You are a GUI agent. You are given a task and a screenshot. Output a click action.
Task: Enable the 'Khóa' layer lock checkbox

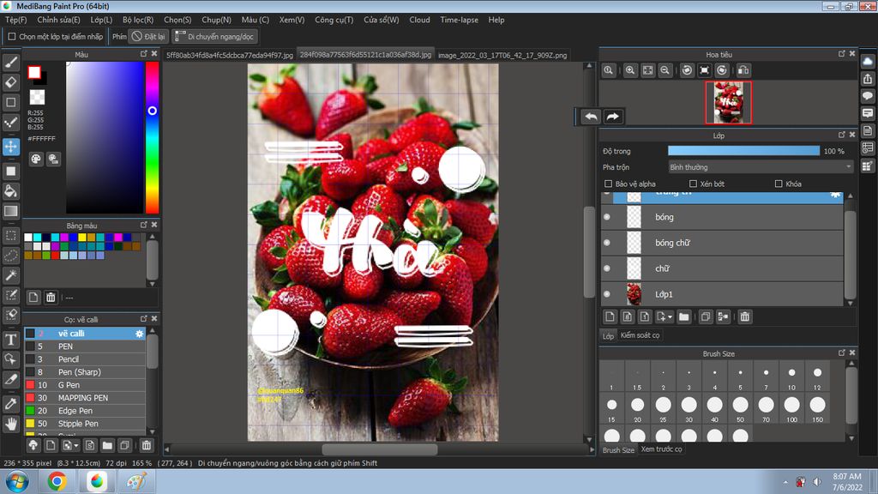779,184
